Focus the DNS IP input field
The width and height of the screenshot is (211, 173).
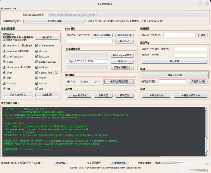point(190,55)
